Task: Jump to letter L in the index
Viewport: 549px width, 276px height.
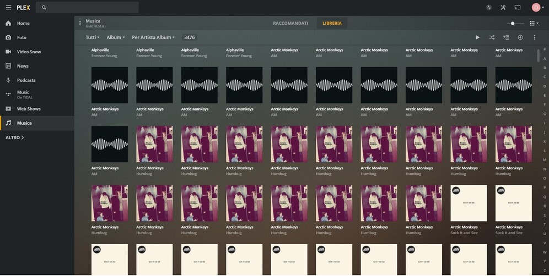Action: (x=545, y=151)
